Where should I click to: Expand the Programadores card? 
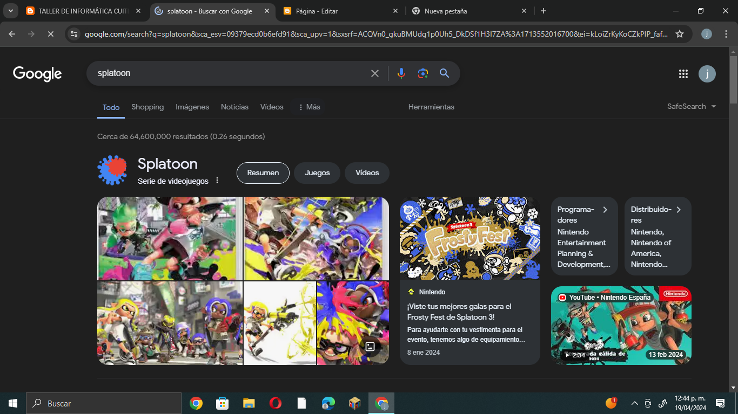tap(583, 236)
